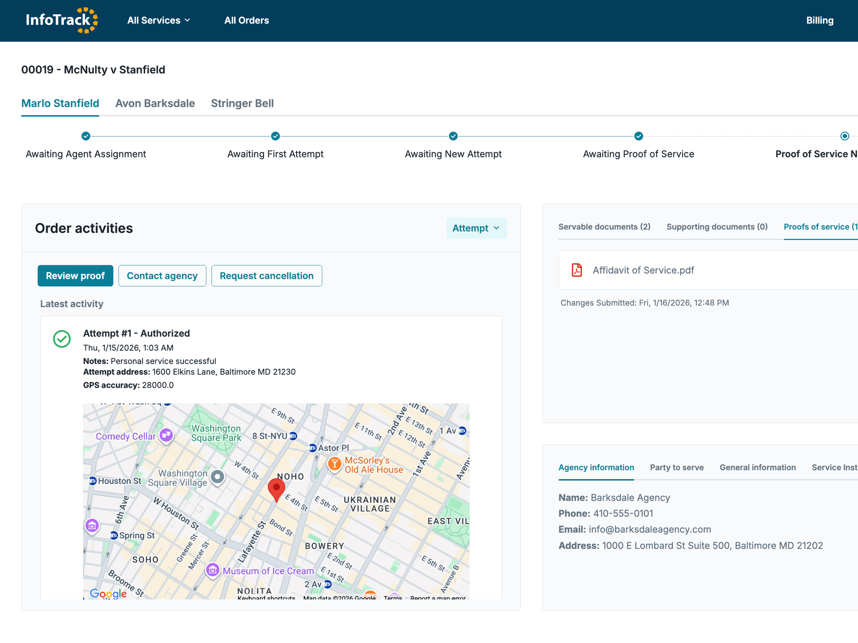Click the Contact agency button
The width and height of the screenshot is (858, 643).
coord(162,276)
